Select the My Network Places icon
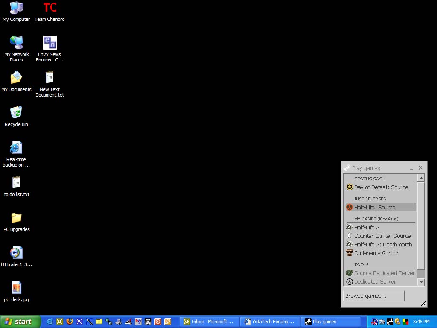Image resolution: width=437 pixels, height=328 pixels. click(16, 49)
